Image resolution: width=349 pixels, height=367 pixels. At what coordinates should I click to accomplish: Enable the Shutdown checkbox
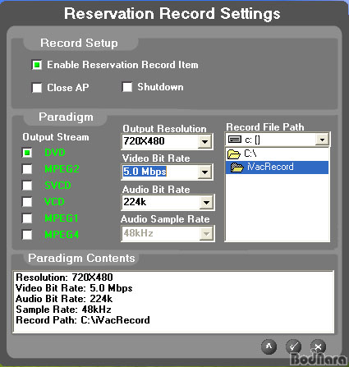coord(127,87)
